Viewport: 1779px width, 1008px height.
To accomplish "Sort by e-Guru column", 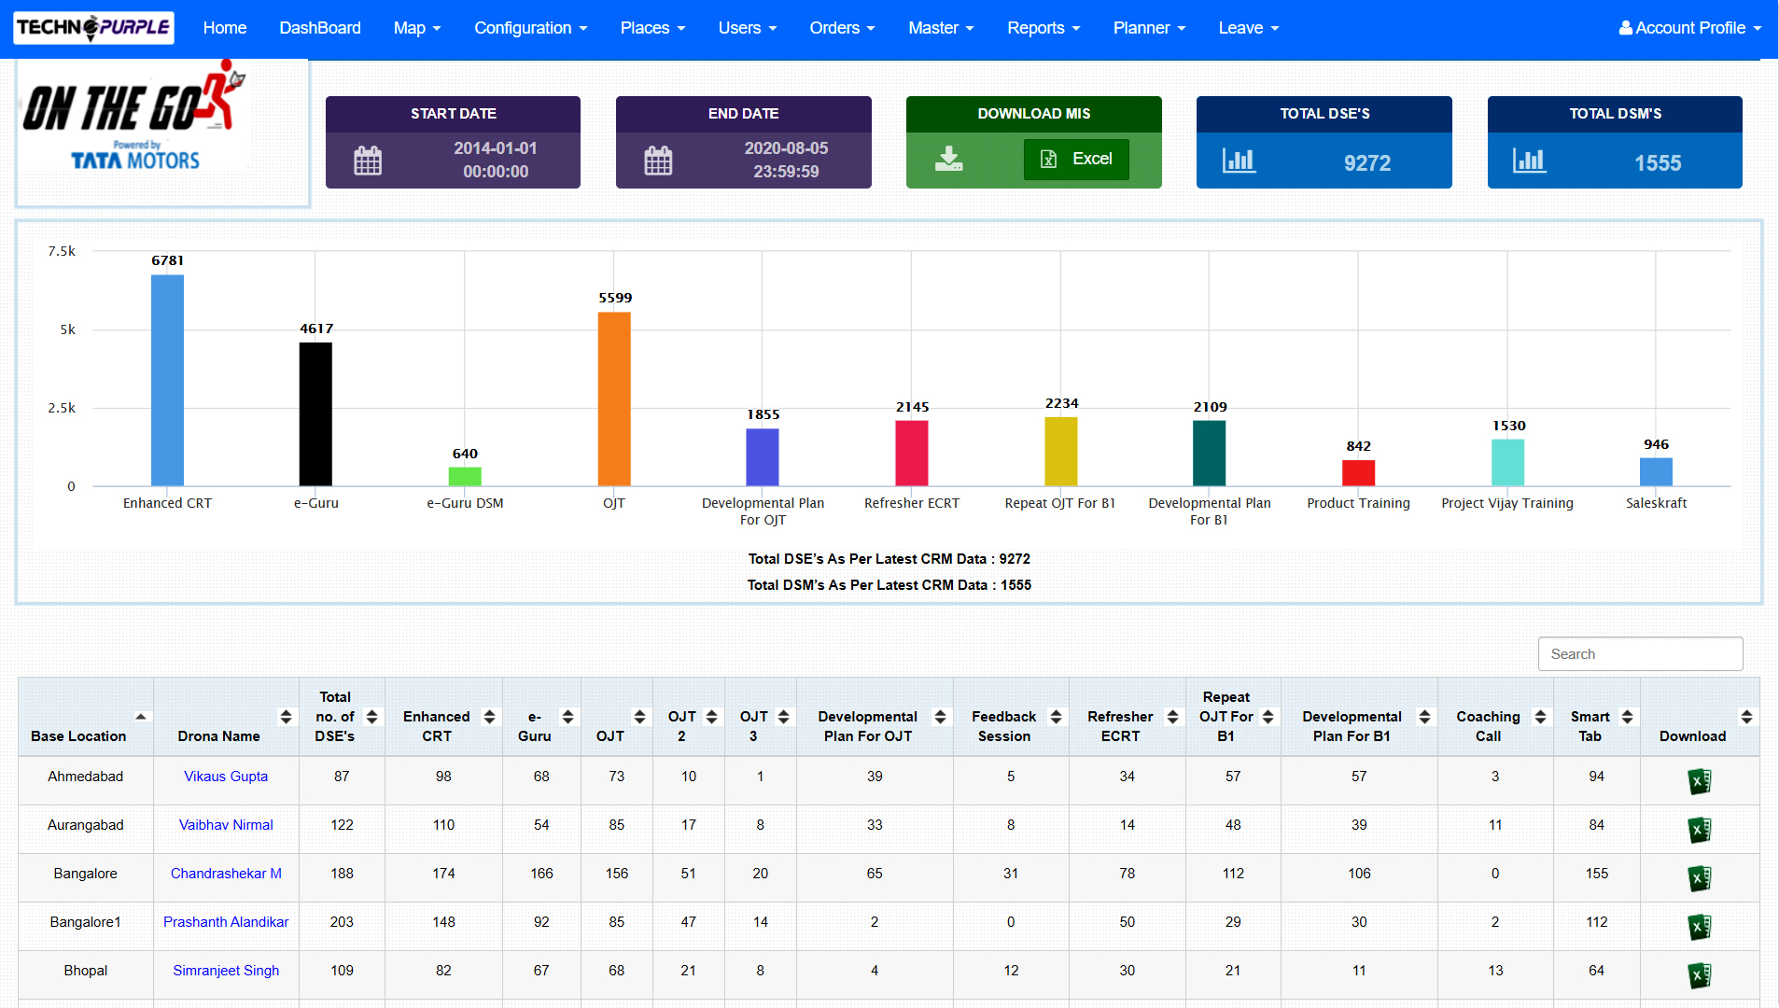I will pyautogui.click(x=567, y=717).
